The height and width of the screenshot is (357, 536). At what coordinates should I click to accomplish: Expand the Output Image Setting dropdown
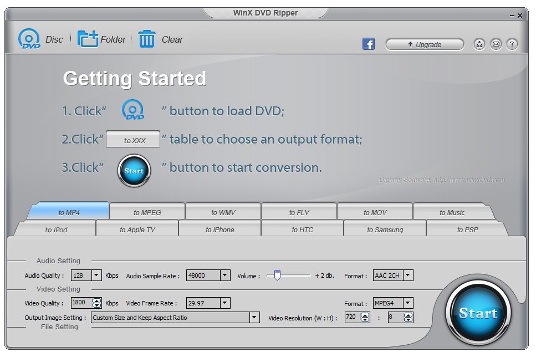(254, 317)
